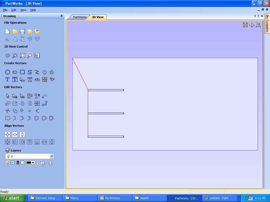Go to previous tab arrow
The width and height of the screenshot is (270, 202).
[255, 16]
